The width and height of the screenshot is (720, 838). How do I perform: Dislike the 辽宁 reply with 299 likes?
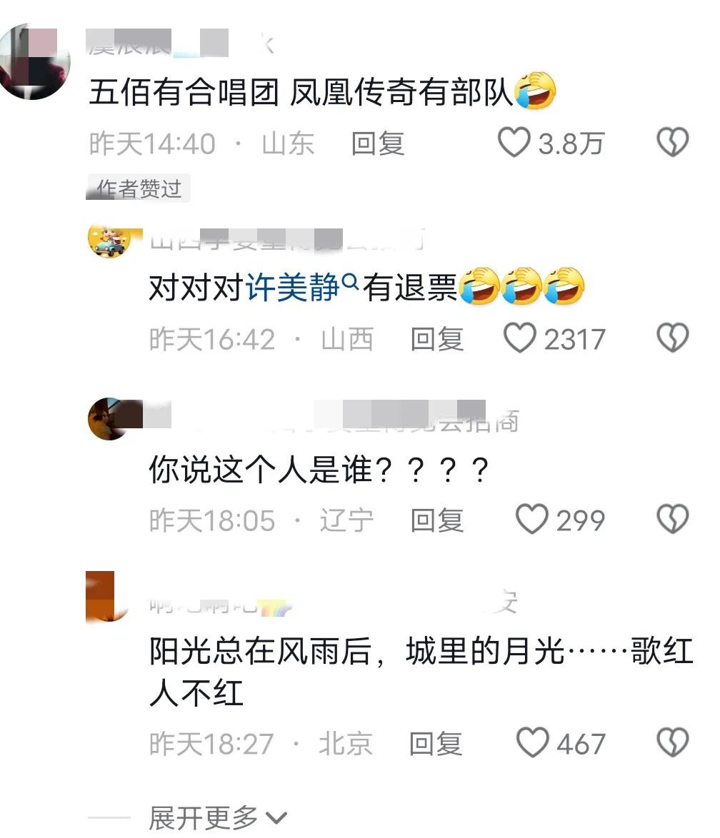(672, 519)
